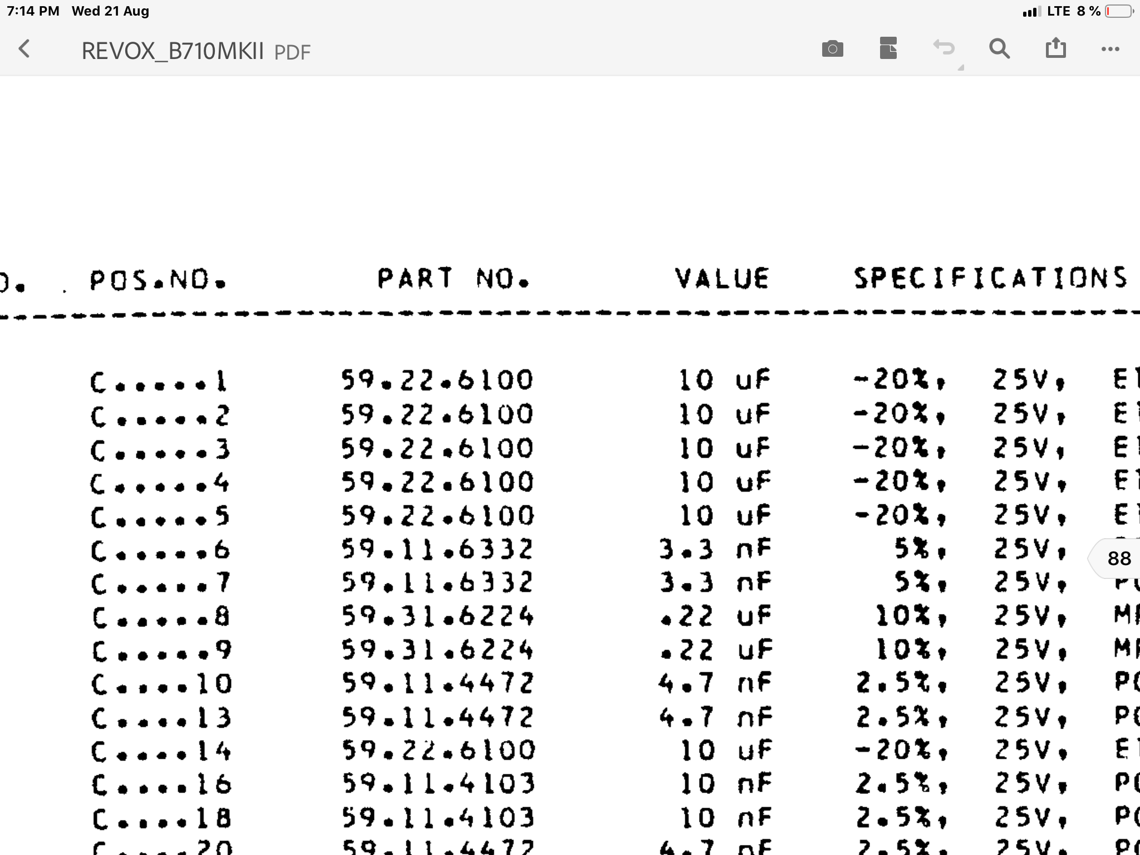Tap the 7:14 PM clock in the status bar
Screen dimensions: 1140x855
33,11
